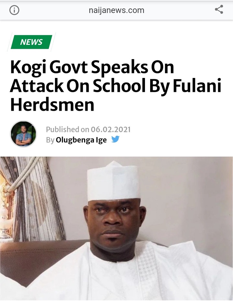Click the article's featured photo
This screenshot has height=306, width=233.
coord(116,228)
